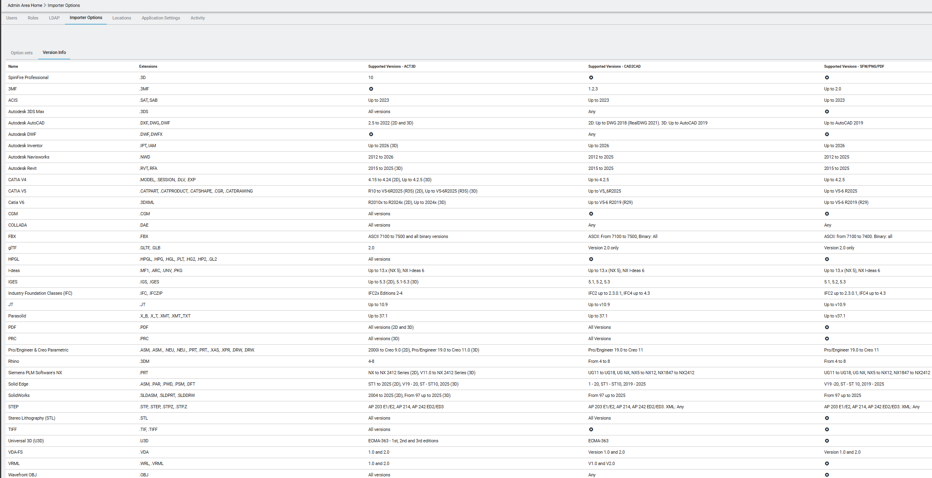Click the unsupported icon in Autodesk DWF ACT3D column
This screenshot has width=932, height=478.
371,134
